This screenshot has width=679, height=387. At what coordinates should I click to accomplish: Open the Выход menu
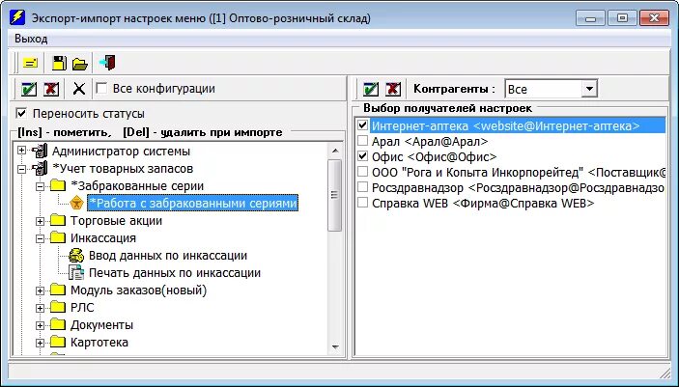pos(31,39)
